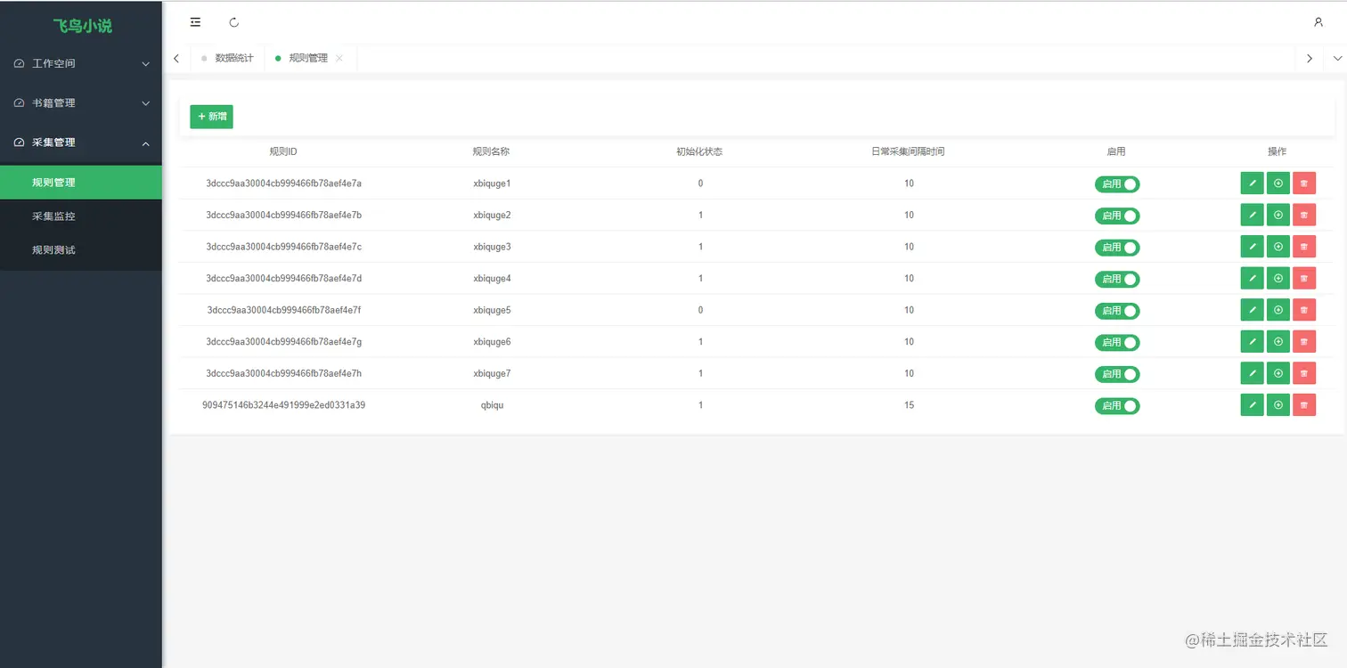Open 采集监控 in the sidebar

pyautogui.click(x=81, y=216)
